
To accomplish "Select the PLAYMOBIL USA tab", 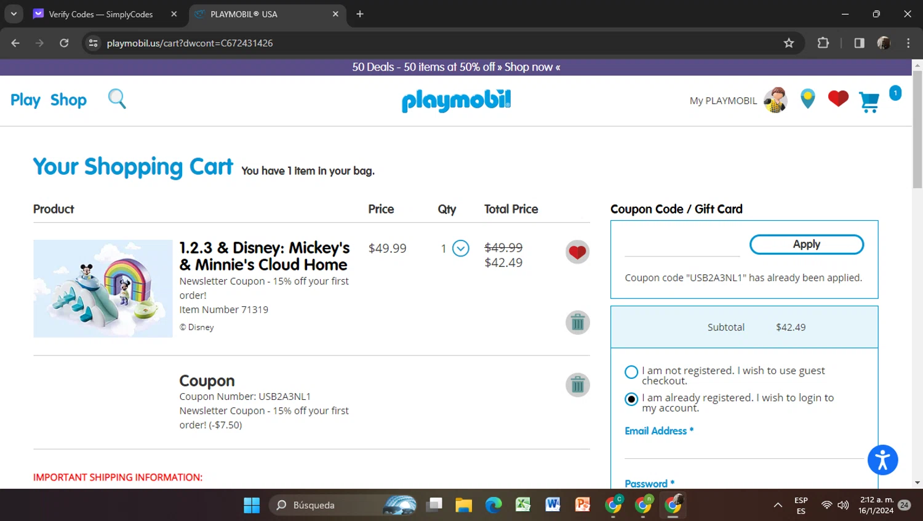I will 266,14.
